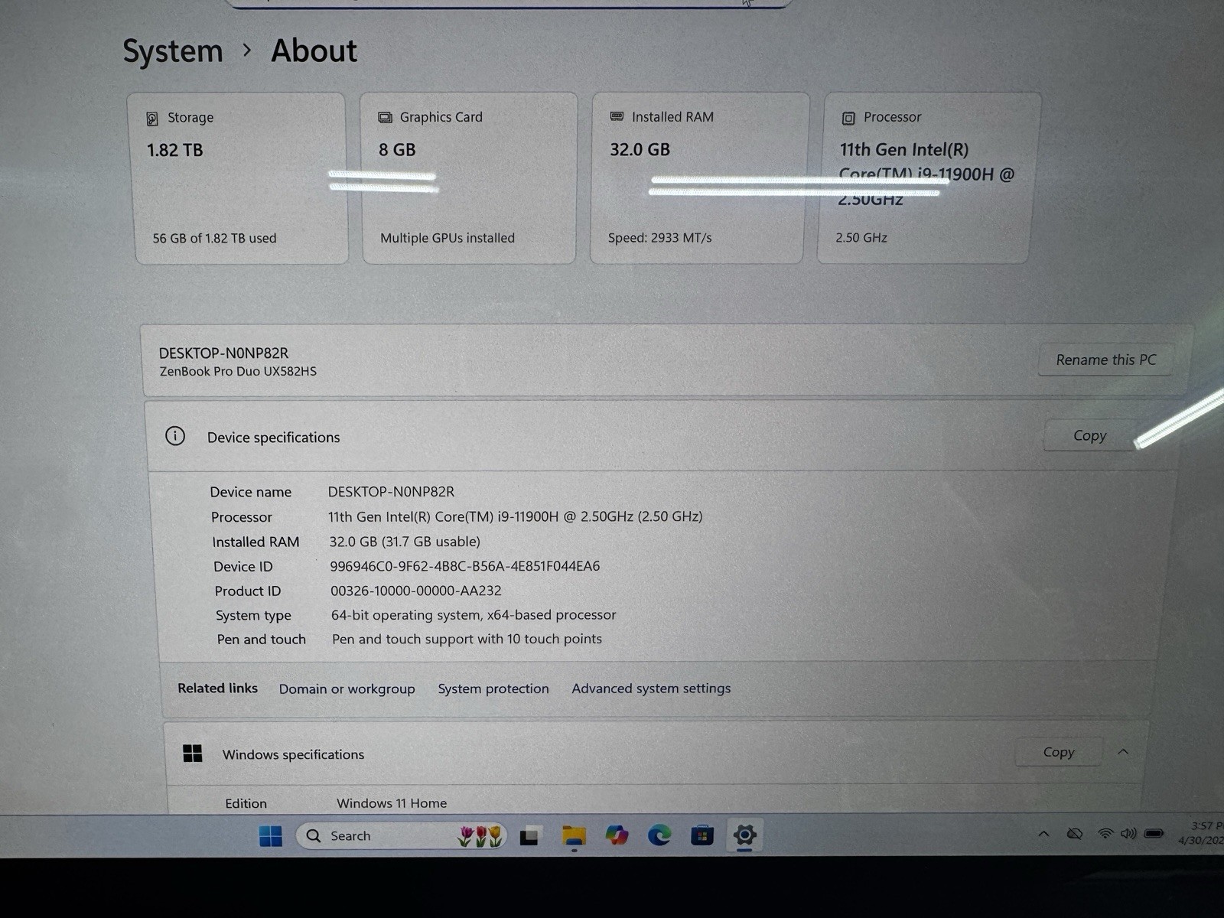Click '56 GB of 1.82 TB used' text

[214, 238]
